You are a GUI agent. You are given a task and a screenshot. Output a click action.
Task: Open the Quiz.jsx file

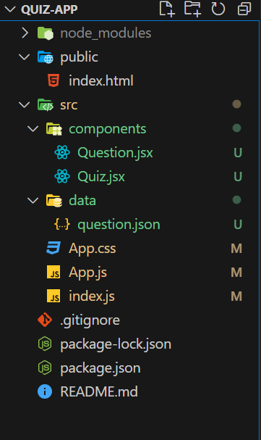tap(101, 177)
